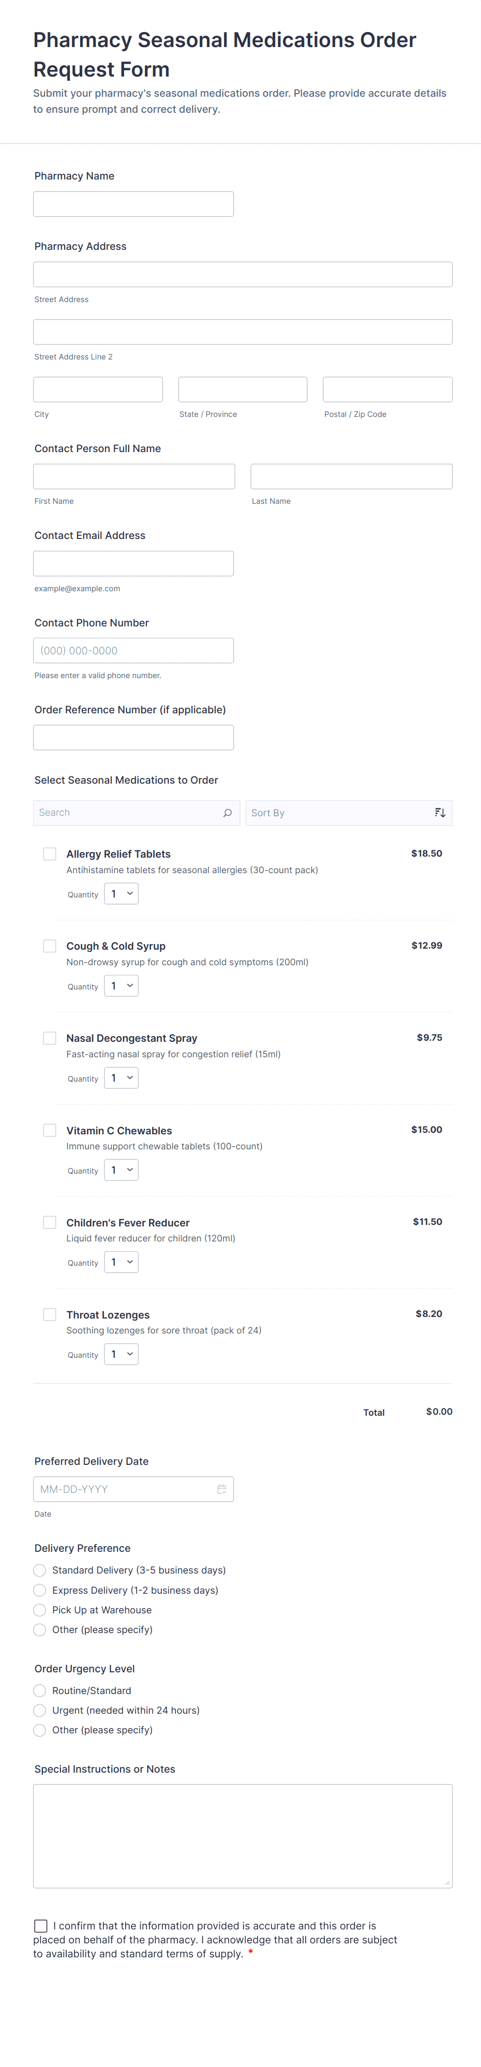Open quantity dropdown for Nasal Decongestant Spray
The image size is (481, 2067).
(x=121, y=1079)
